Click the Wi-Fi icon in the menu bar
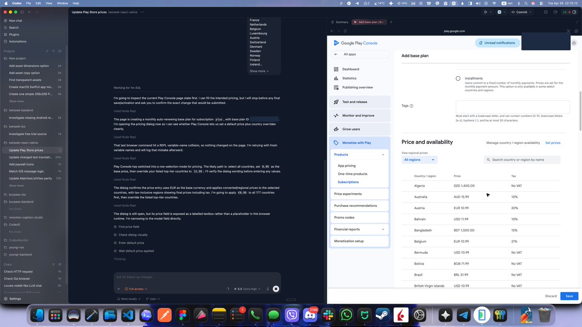This screenshot has height=327, width=582. point(494,3)
